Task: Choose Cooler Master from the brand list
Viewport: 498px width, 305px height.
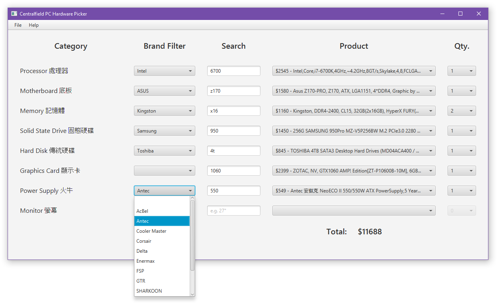Action: click(162, 231)
